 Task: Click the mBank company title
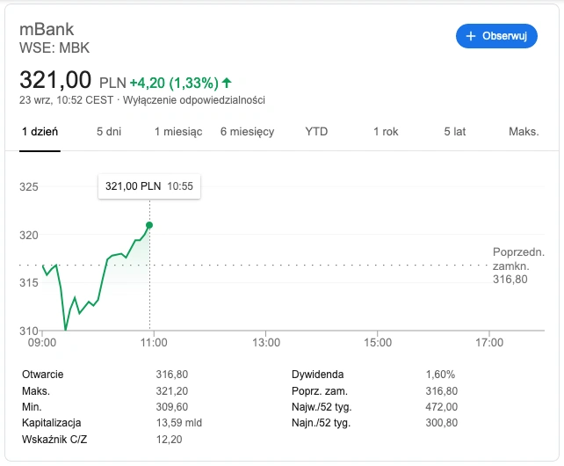(x=47, y=29)
